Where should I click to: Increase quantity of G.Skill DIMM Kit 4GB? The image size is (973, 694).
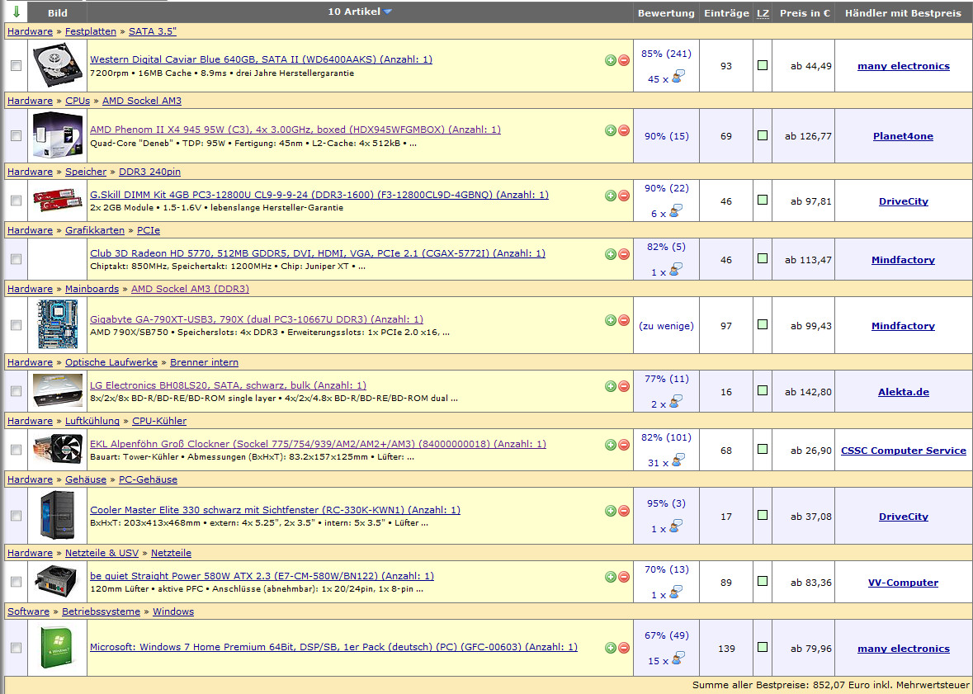[611, 196]
